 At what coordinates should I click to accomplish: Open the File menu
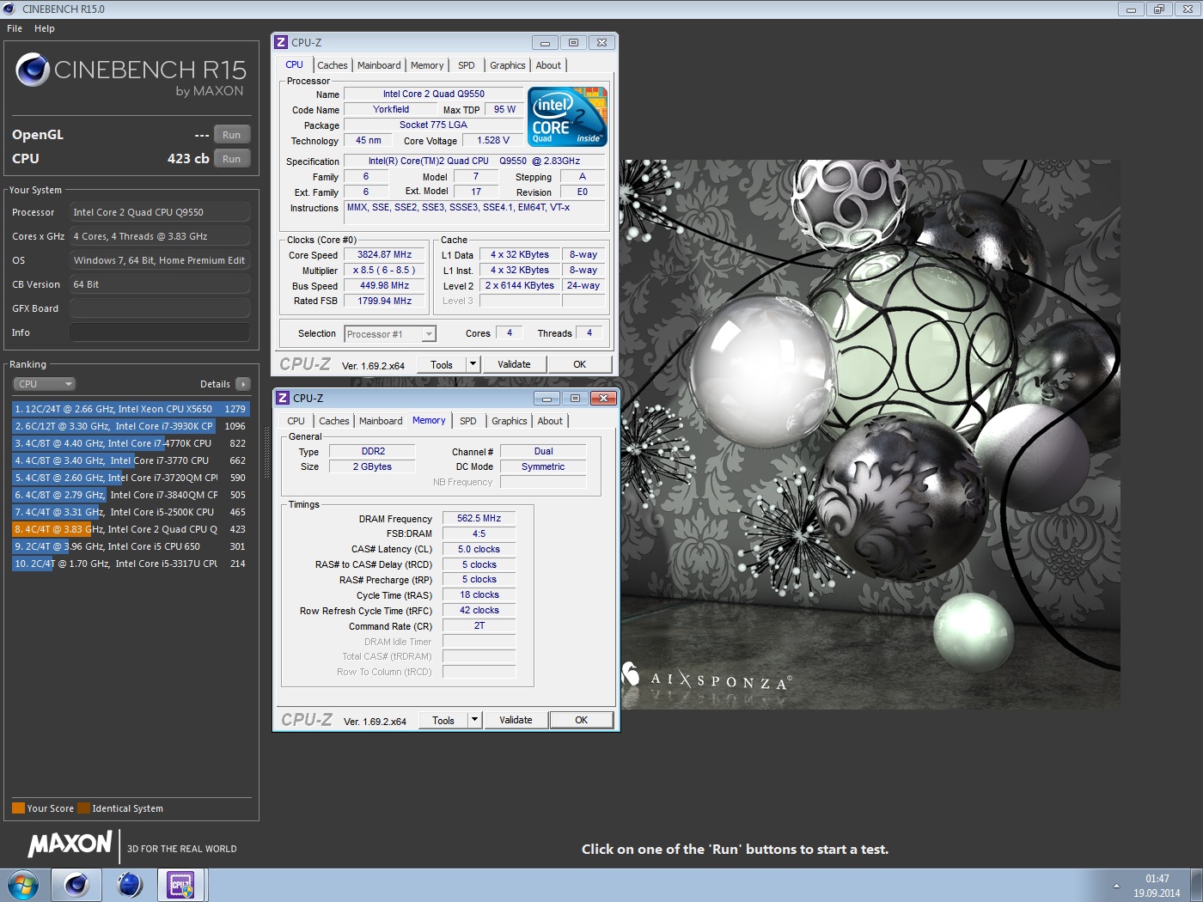[x=15, y=28]
